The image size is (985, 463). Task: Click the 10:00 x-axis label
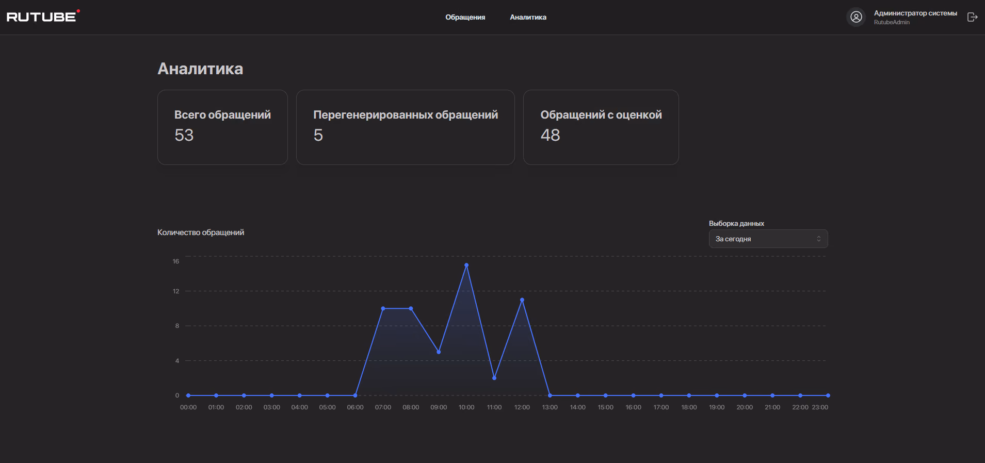[466, 407]
